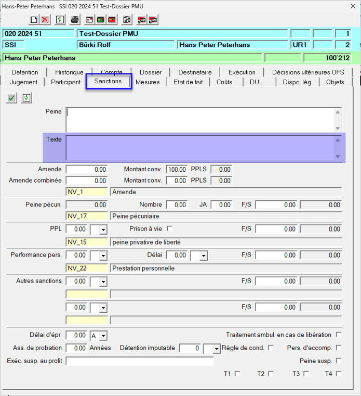Switch to the Coûts tab
Screen dimensions: 361x396
click(224, 82)
